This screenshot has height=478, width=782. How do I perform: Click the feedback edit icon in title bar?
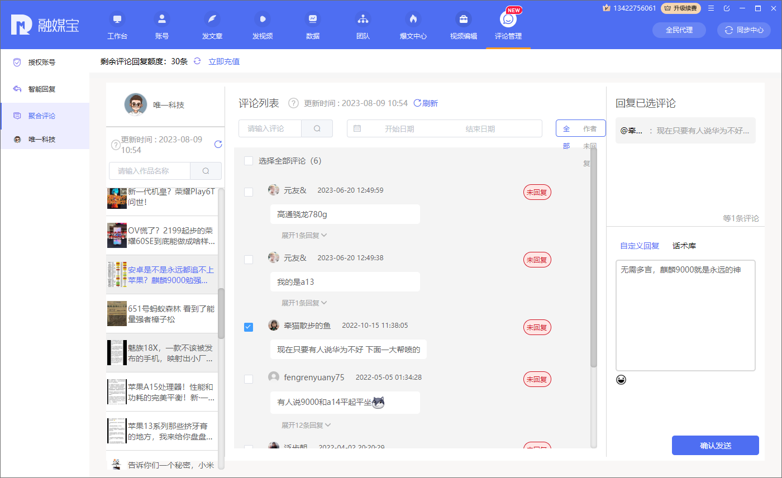point(727,8)
